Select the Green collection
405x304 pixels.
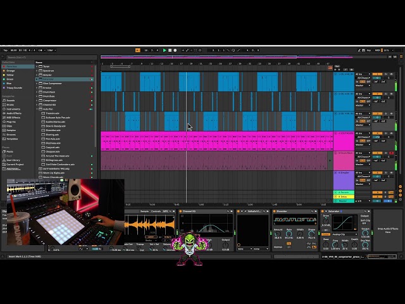coord(18,79)
